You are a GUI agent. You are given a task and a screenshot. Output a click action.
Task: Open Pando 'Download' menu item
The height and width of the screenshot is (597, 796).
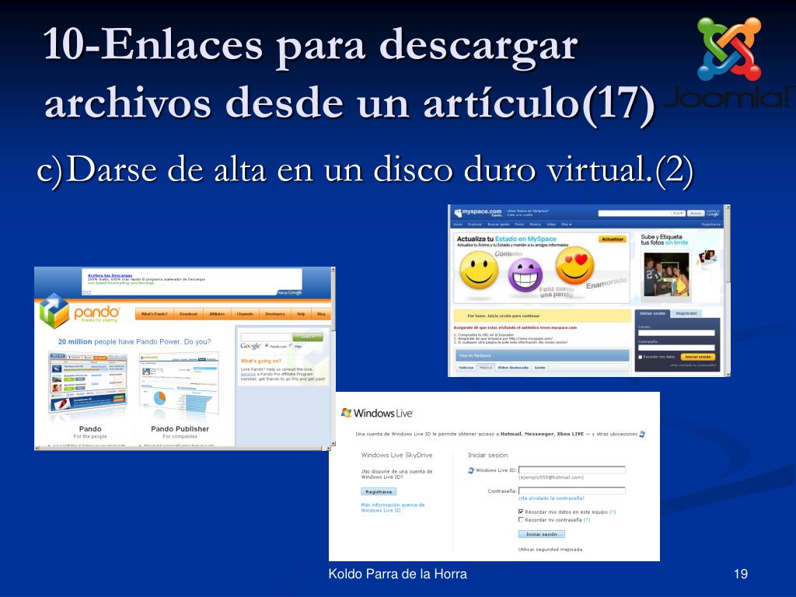[188, 314]
